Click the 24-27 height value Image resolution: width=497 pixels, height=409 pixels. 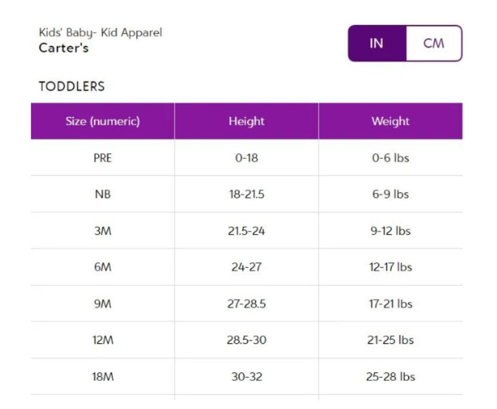point(246,267)
